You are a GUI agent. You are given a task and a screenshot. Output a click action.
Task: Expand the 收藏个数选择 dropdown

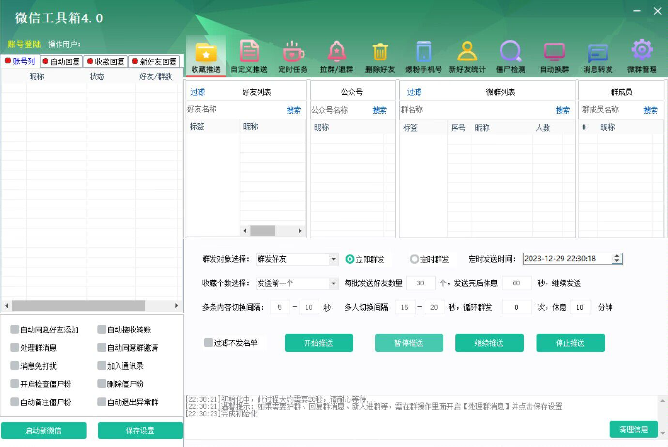coord(333,283)
